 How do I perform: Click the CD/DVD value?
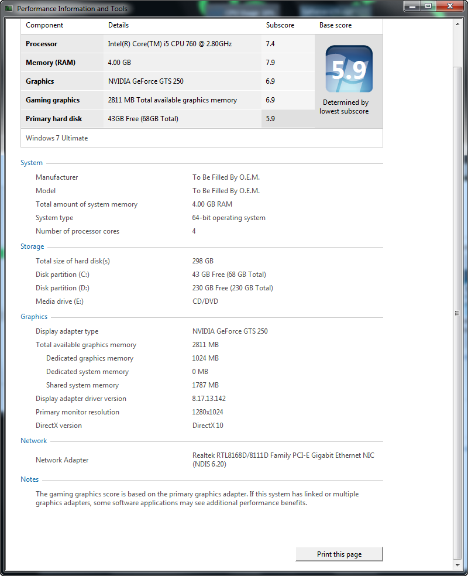[x=205, y=301]
